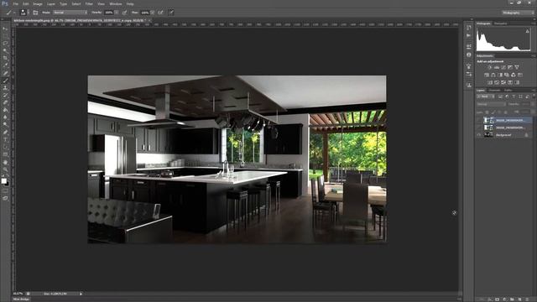The width and height of the screenshot is (537, 302).
Task: Add a Levels adjustment
Action: [x=497, y=67]
